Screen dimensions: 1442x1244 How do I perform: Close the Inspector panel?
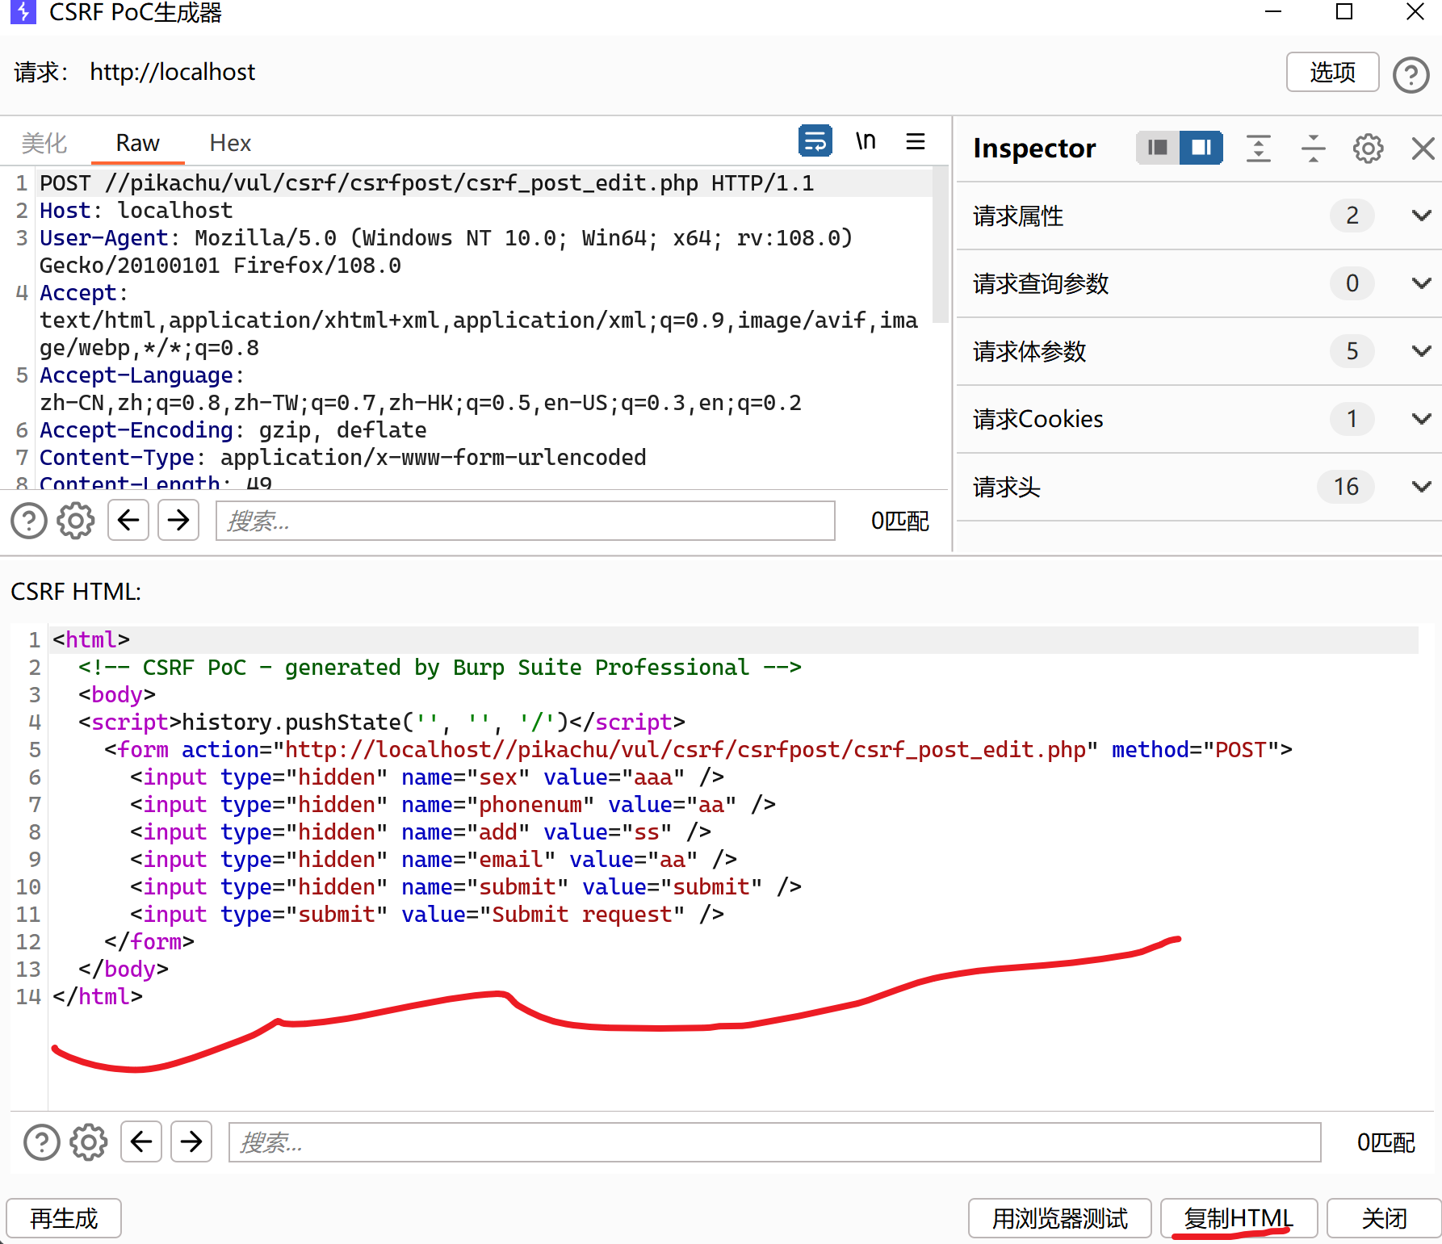(x=1423, y=148)
